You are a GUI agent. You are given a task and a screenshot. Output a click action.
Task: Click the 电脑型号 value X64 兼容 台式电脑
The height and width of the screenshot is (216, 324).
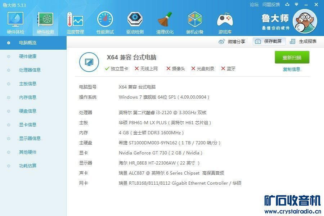click(137, 87)
